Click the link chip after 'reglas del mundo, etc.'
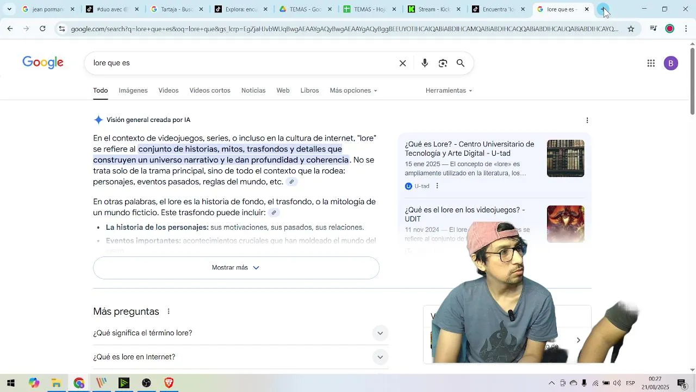The width and height of the screenshot is (696, 392). (291, 182)
